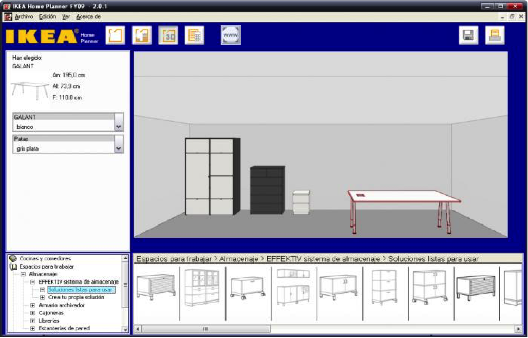Screen dimensions: 528x338
Task: Click the new room plan toolbar icon
Action: [x=116, y=35]
